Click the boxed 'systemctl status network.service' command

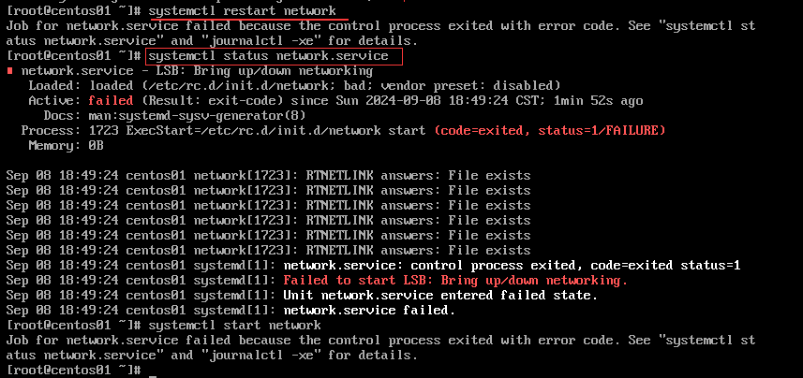[x=275, y=56]
